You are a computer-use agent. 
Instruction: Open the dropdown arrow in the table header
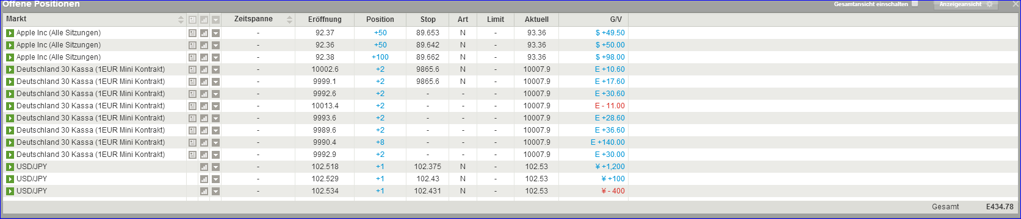215,19
